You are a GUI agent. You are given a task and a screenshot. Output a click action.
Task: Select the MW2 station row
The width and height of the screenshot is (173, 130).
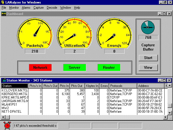[x=84, y=108]
